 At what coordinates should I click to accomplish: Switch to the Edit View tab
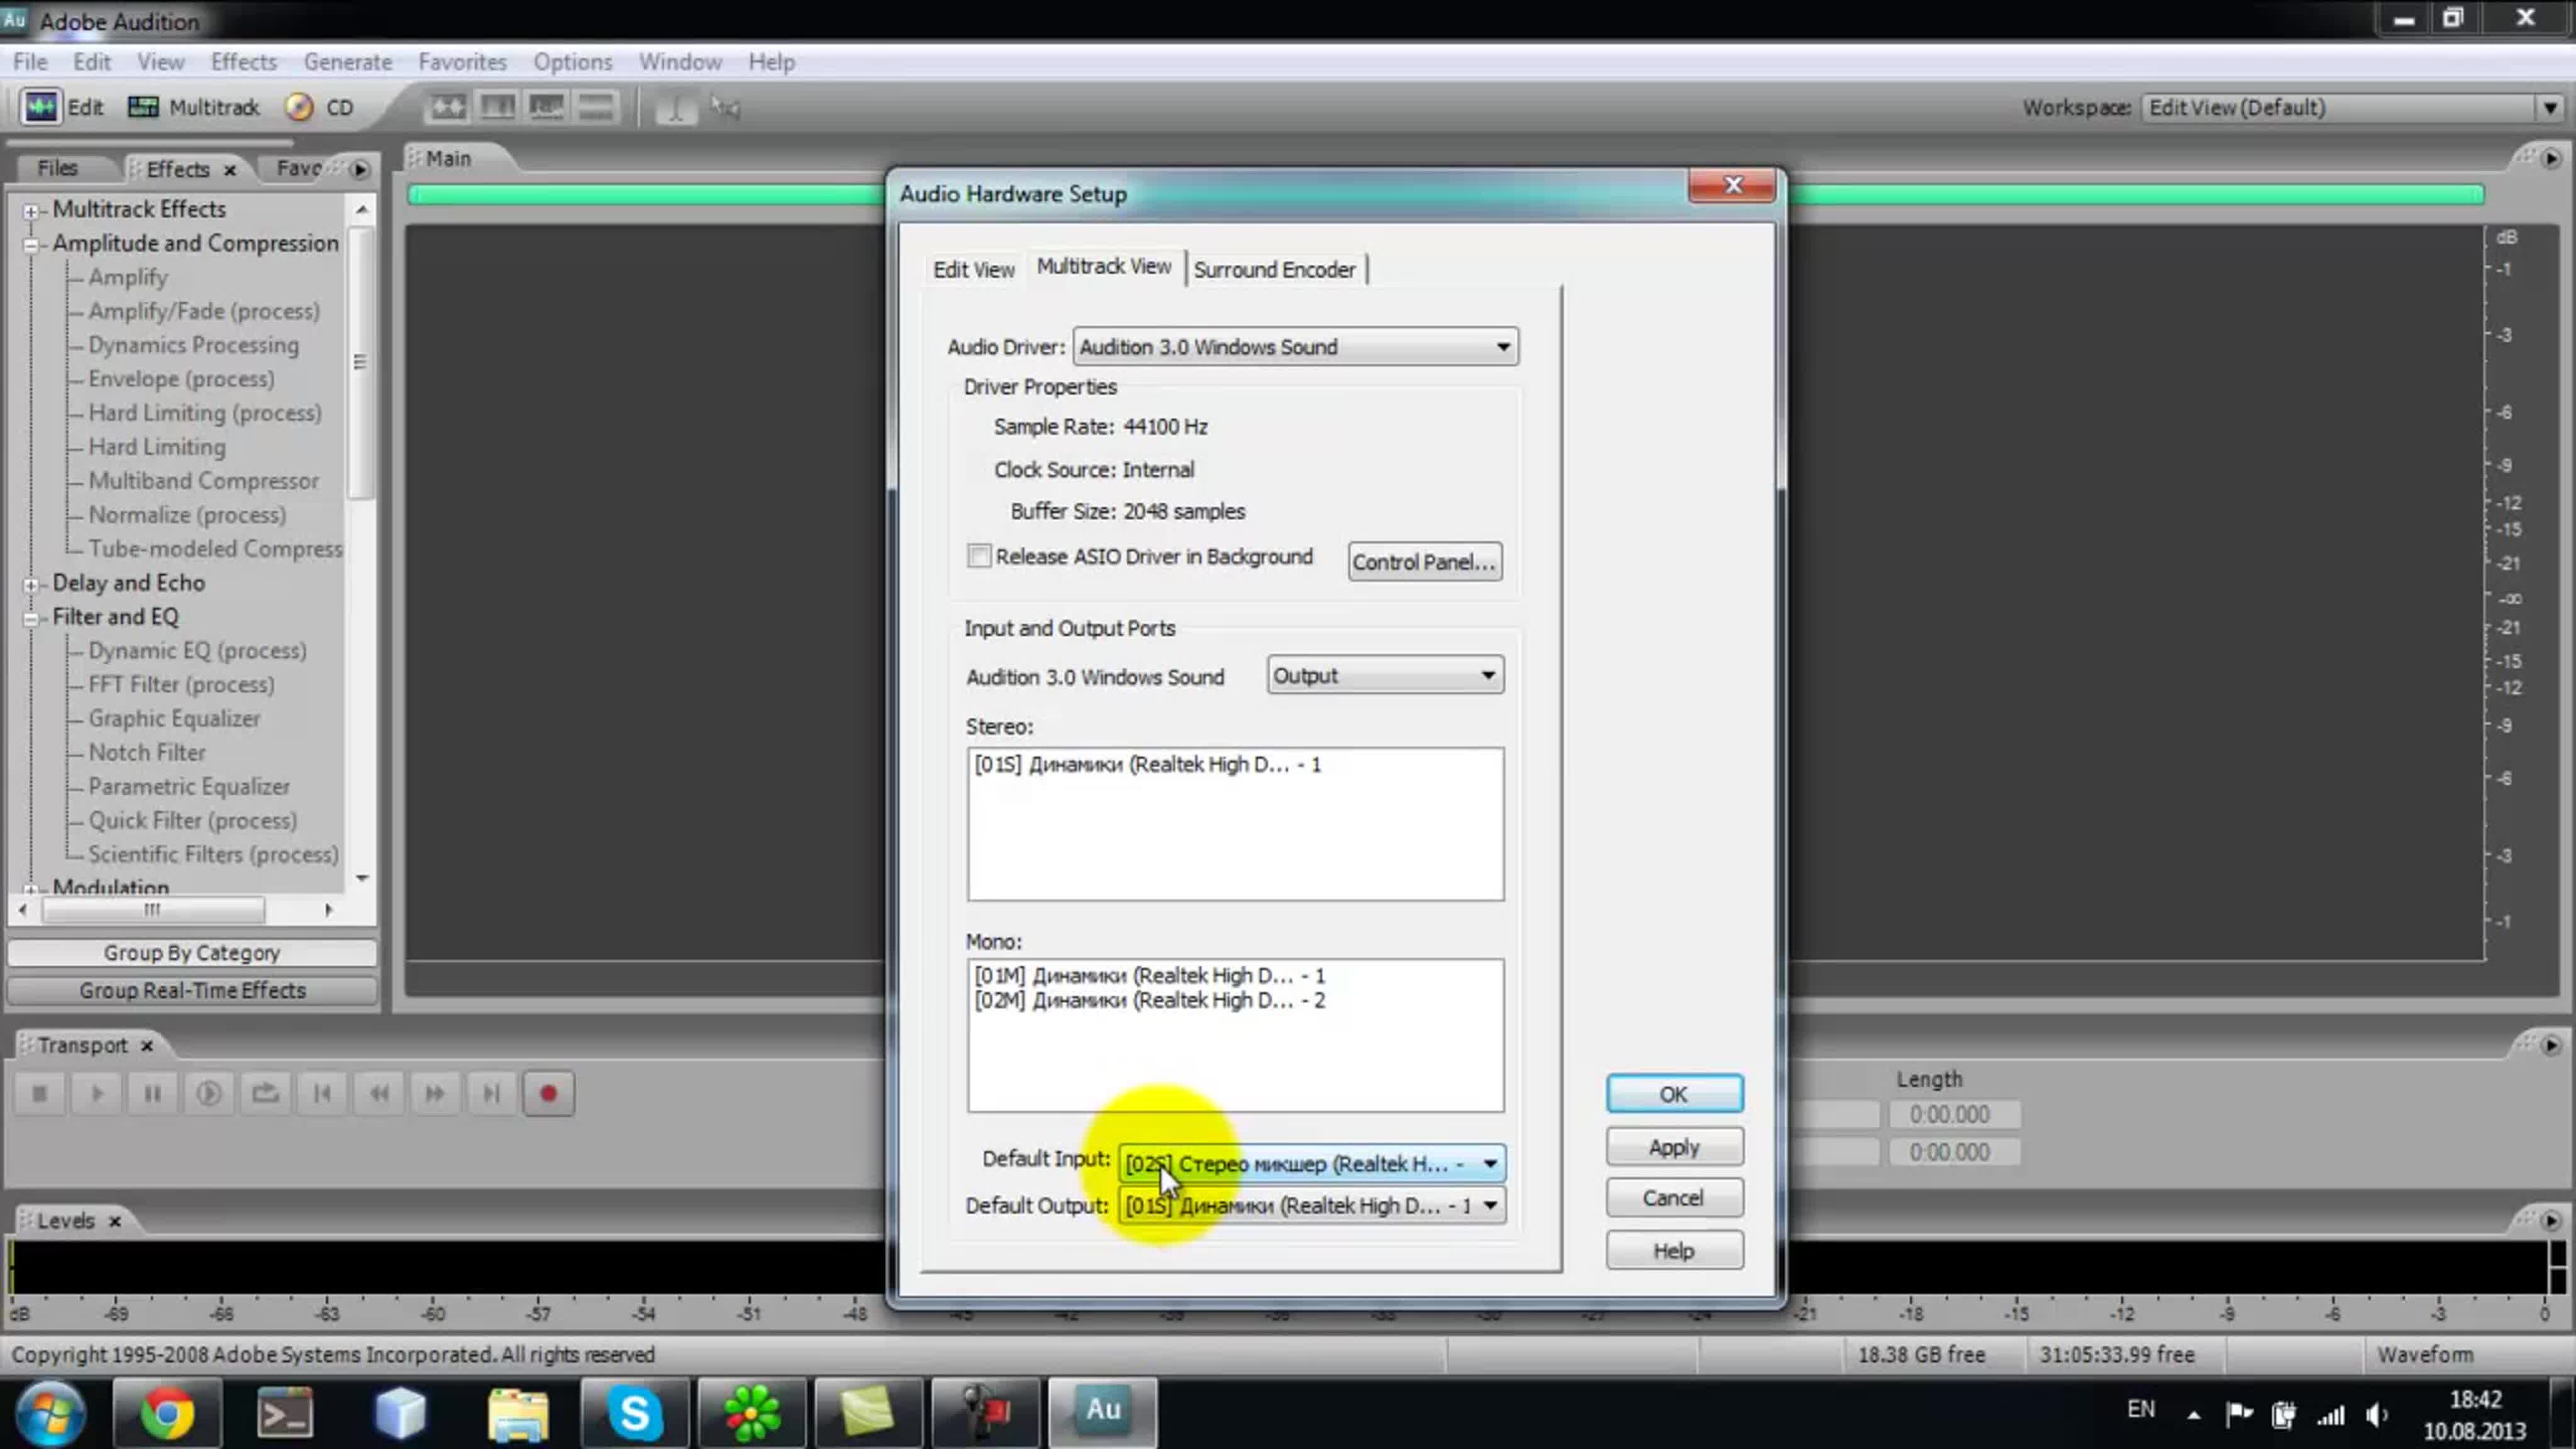973,269
